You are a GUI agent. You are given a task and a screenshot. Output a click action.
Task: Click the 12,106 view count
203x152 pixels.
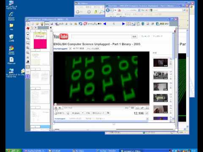[x=139, y=113]
